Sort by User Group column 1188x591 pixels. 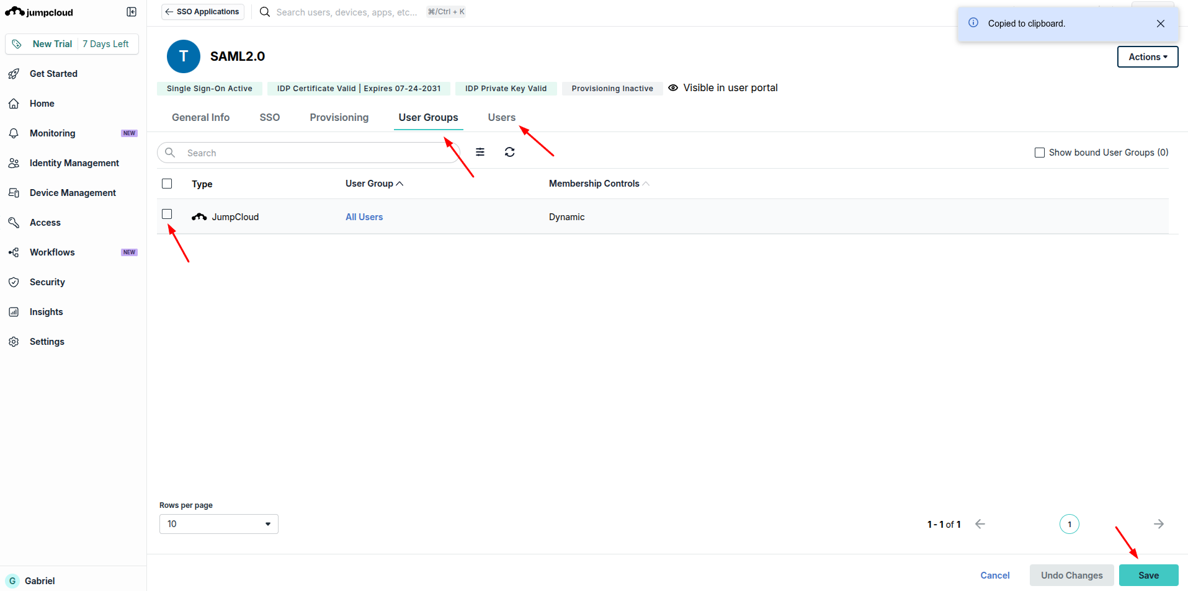point(374,184)
